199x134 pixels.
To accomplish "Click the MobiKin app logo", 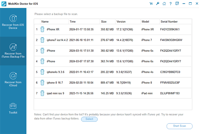I will point(4,4).
